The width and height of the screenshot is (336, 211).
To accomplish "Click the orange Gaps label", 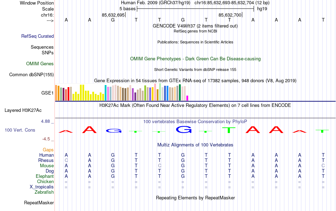I will 48,150.
